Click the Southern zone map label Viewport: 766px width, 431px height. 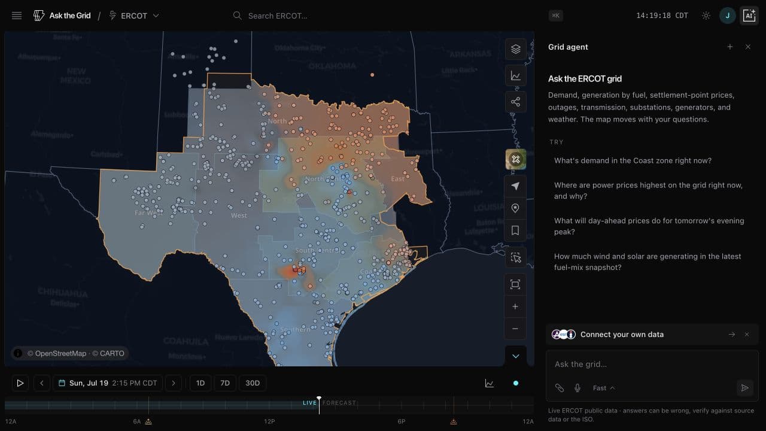click(x=296, y=330)
